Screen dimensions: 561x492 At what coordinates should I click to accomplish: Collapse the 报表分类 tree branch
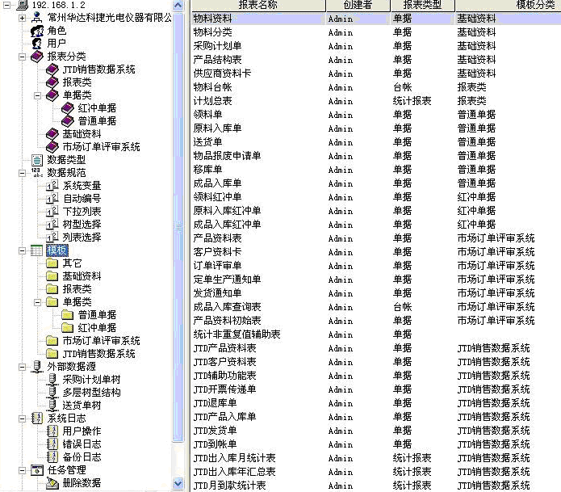tap(23, 57)
